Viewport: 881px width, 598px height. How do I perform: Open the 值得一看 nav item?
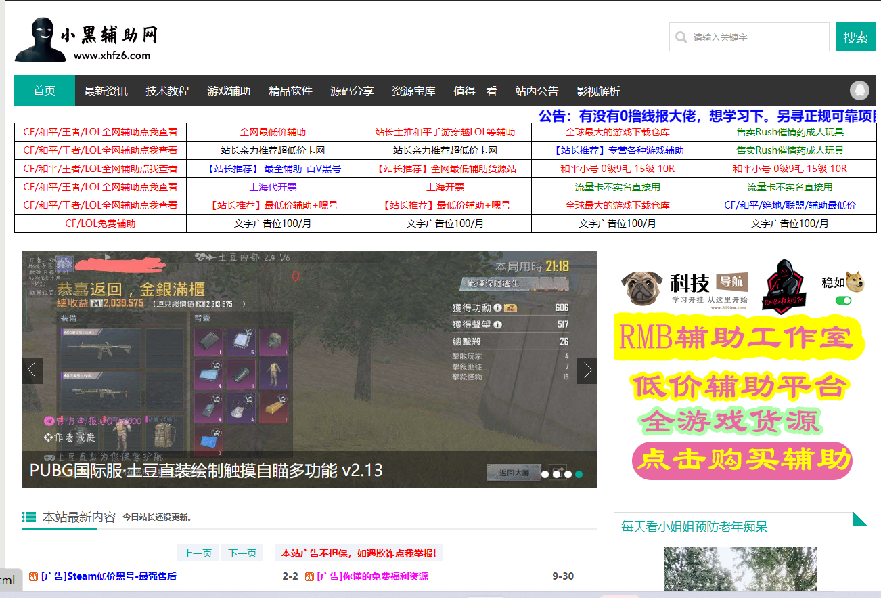pyautogui.click(x=475, y=91)
